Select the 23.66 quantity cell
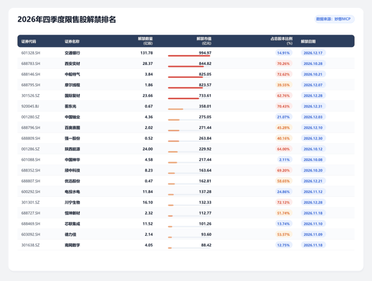 pyautogui.click(x=148, y=95)
